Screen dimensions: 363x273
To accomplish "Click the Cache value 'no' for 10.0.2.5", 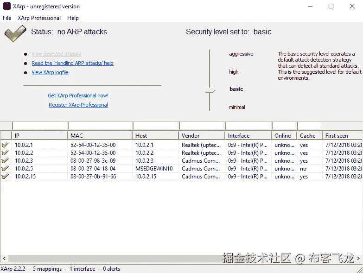I will click(303, 169).
